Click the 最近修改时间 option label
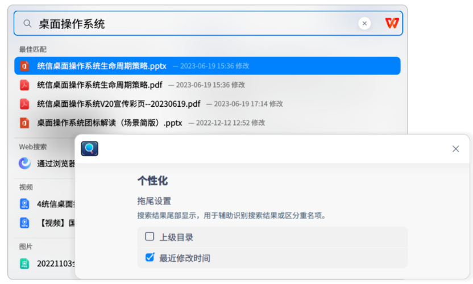The width and height of the screenshot is (473, 284). (x=185, y=258)
